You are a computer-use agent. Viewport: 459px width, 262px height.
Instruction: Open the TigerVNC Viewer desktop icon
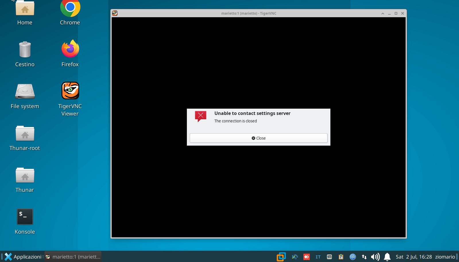click(70, 91)
